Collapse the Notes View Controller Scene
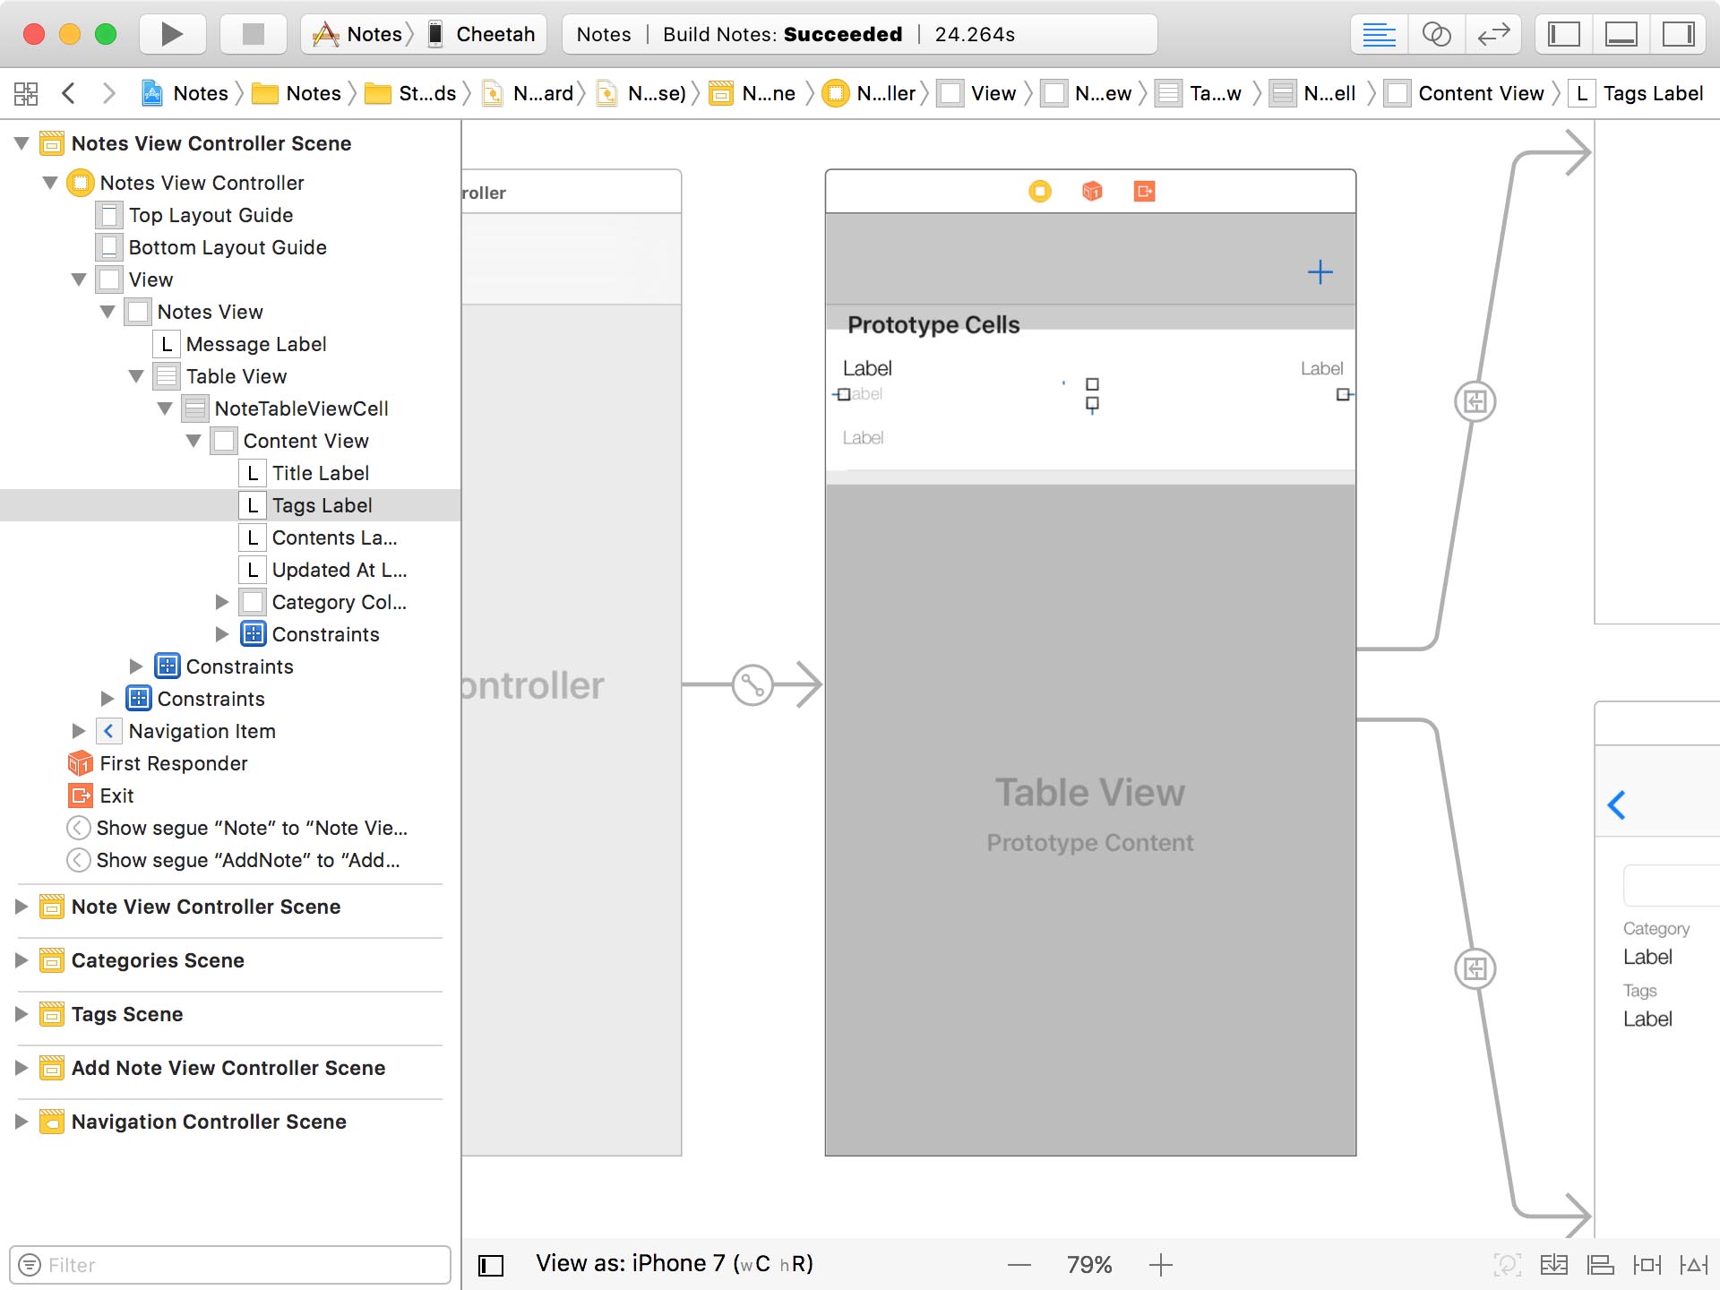The image size is (1720, 1290). [x=21, y=143]
